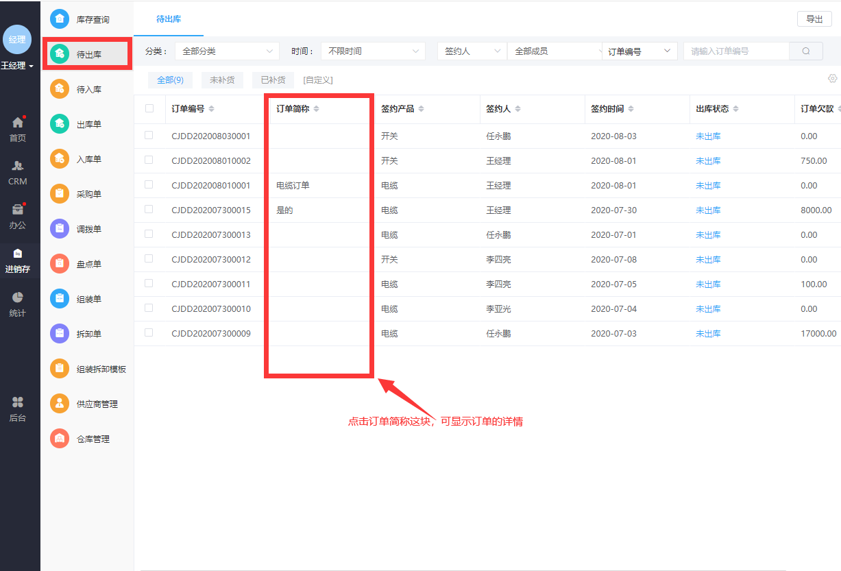Check row CJDD202008010002
Image resolution: width=841 pixels, height=571 pixels.
pos(149,160)
